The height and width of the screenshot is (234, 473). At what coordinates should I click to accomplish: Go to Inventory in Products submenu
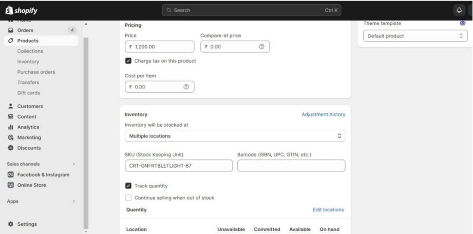28,62
